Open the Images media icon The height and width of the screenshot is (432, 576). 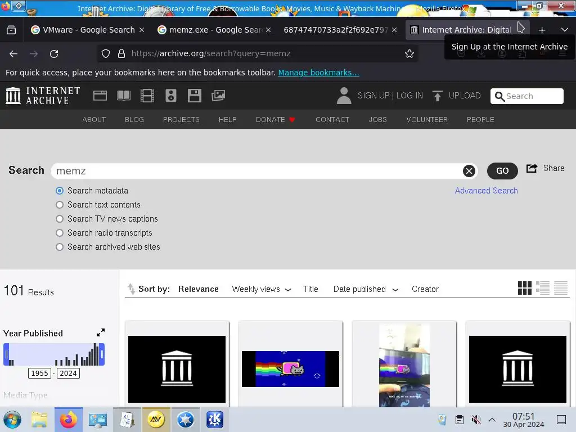click(x=218, y=96)
